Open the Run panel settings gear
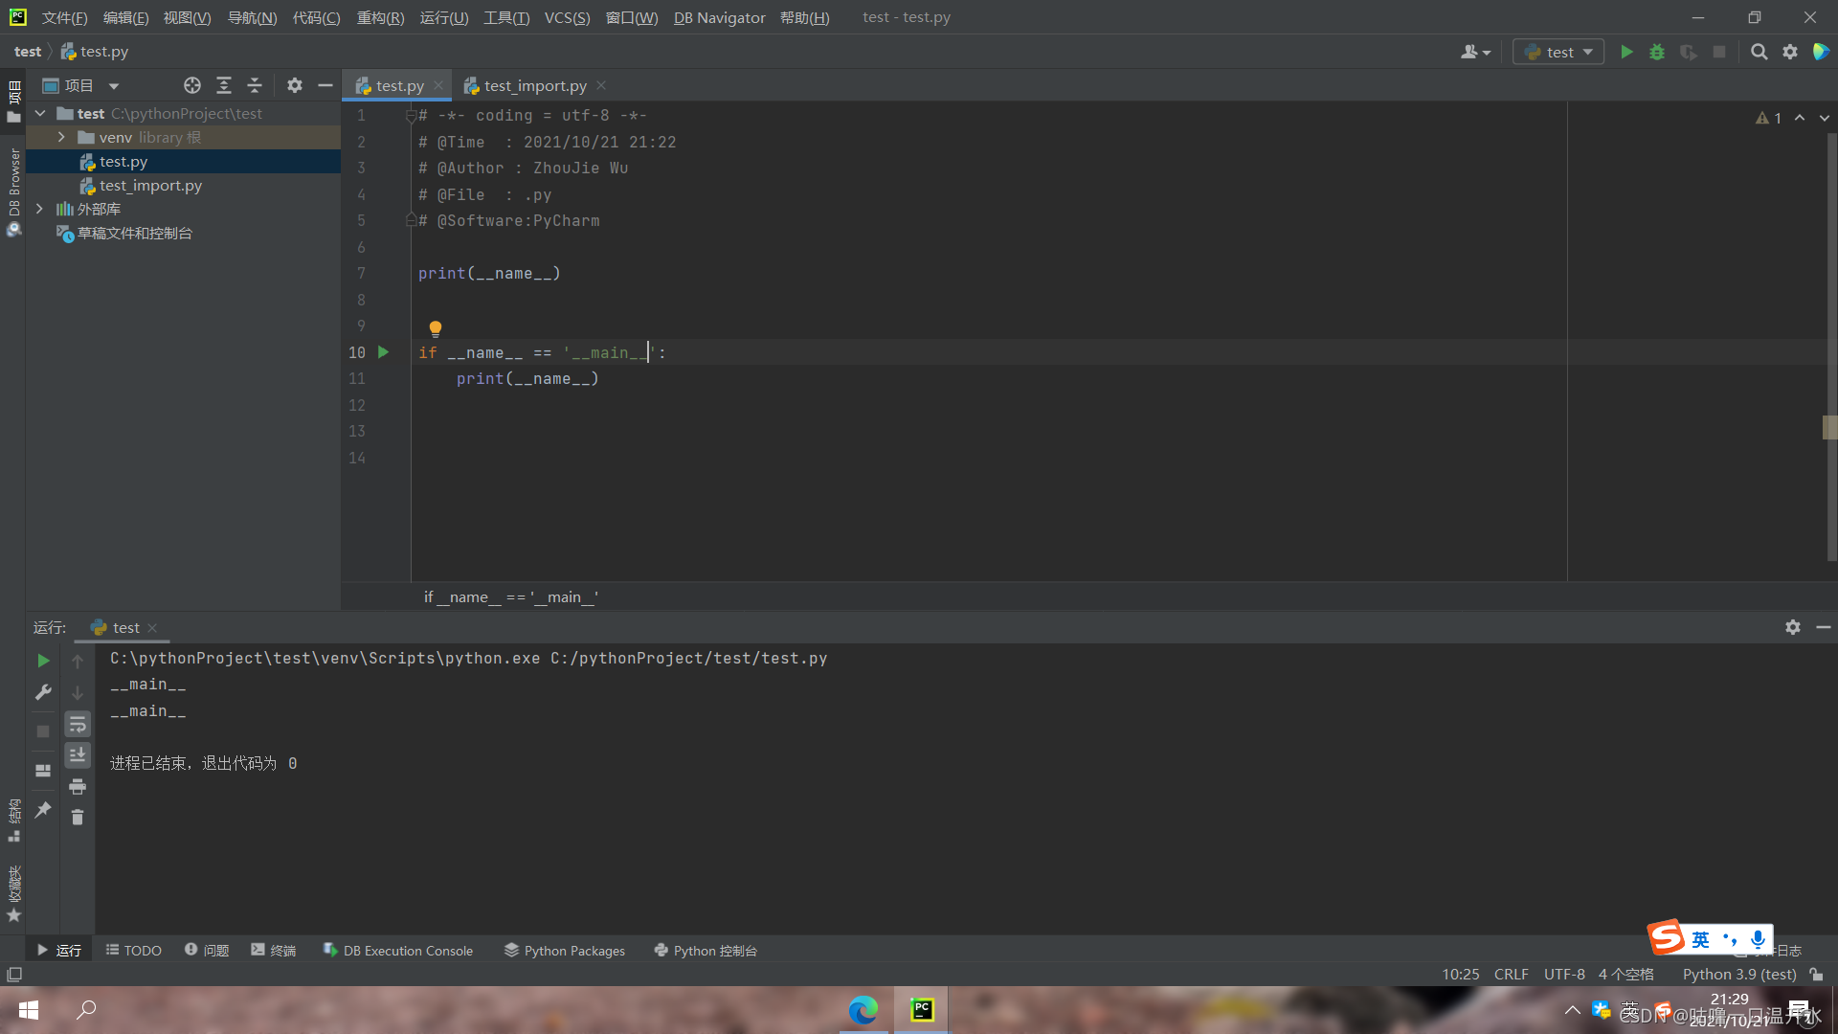 tap(1793, 627)
